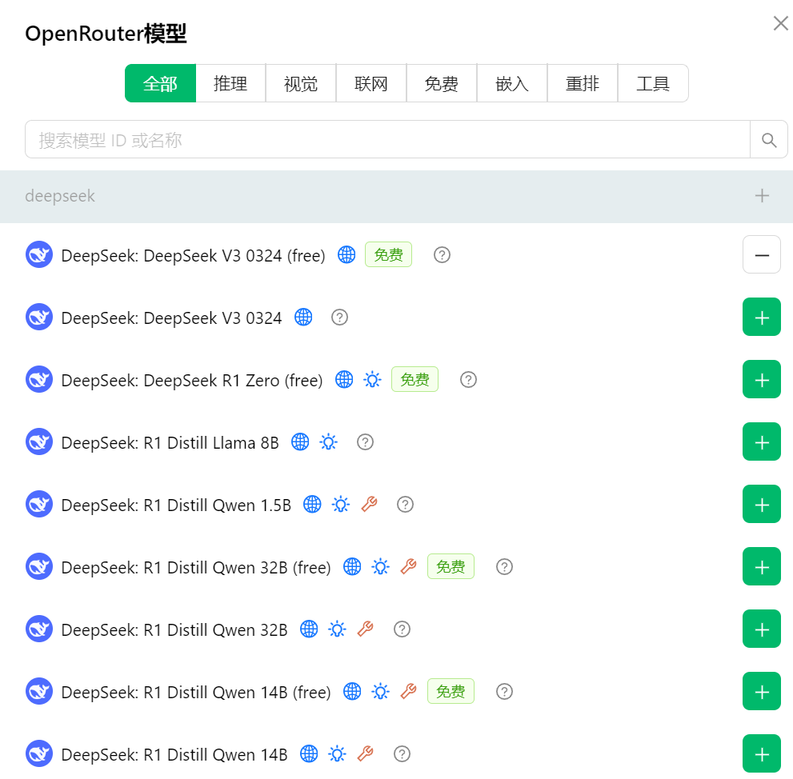Image resolution: width=793 pixels, height=779 pixels.
Task: Click help icon on Qwen 14B (free) row
Action: [x=504, y=692]
